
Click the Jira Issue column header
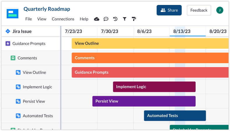pos(31,31)
